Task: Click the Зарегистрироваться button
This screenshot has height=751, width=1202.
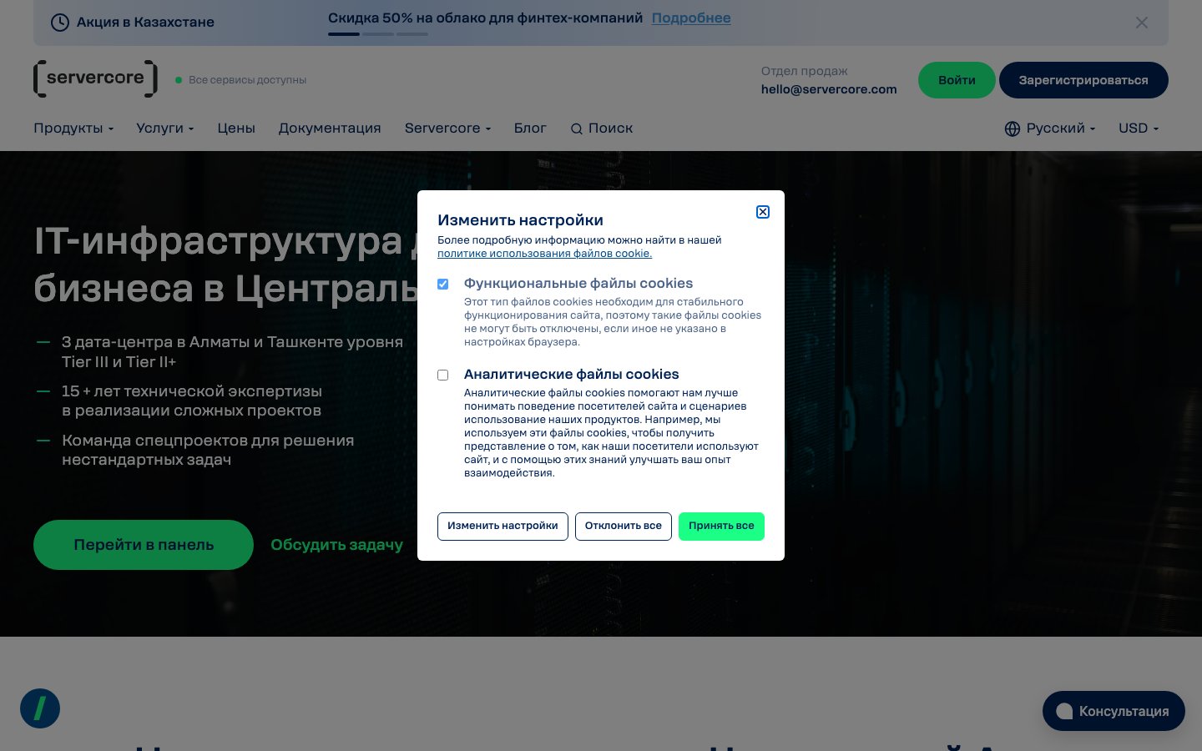Action: pos(1083,80)
